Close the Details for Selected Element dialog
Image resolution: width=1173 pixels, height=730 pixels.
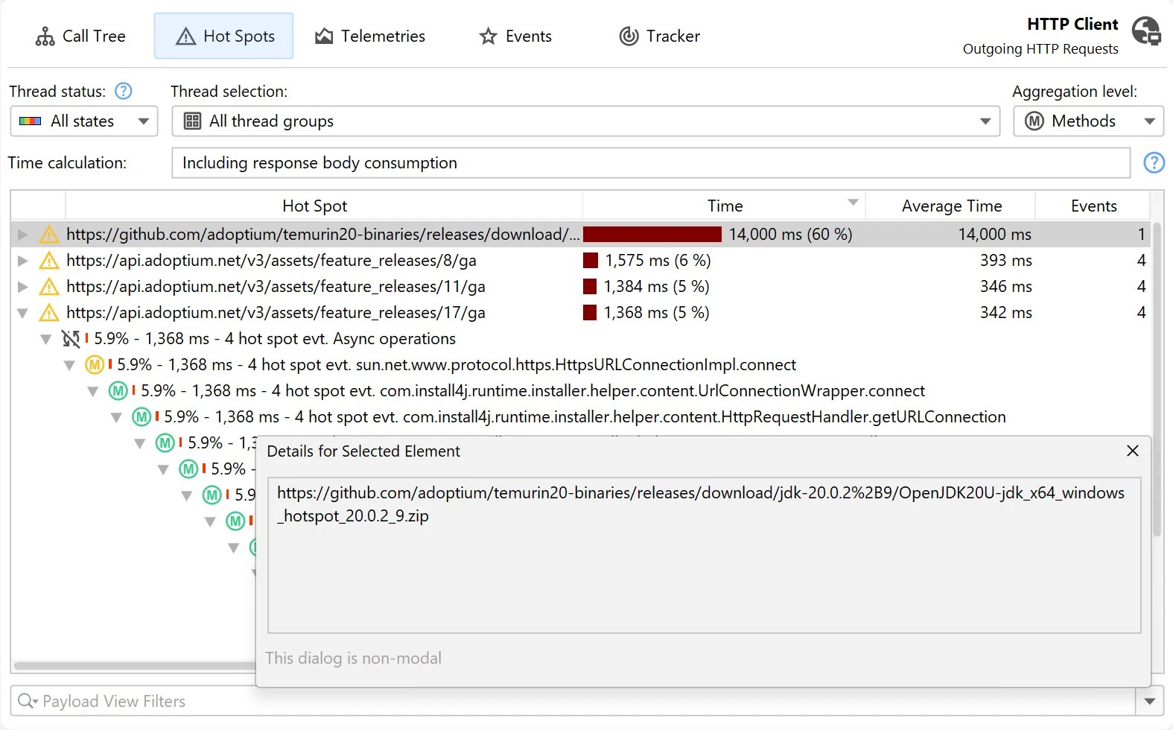tap(1133, 451)
